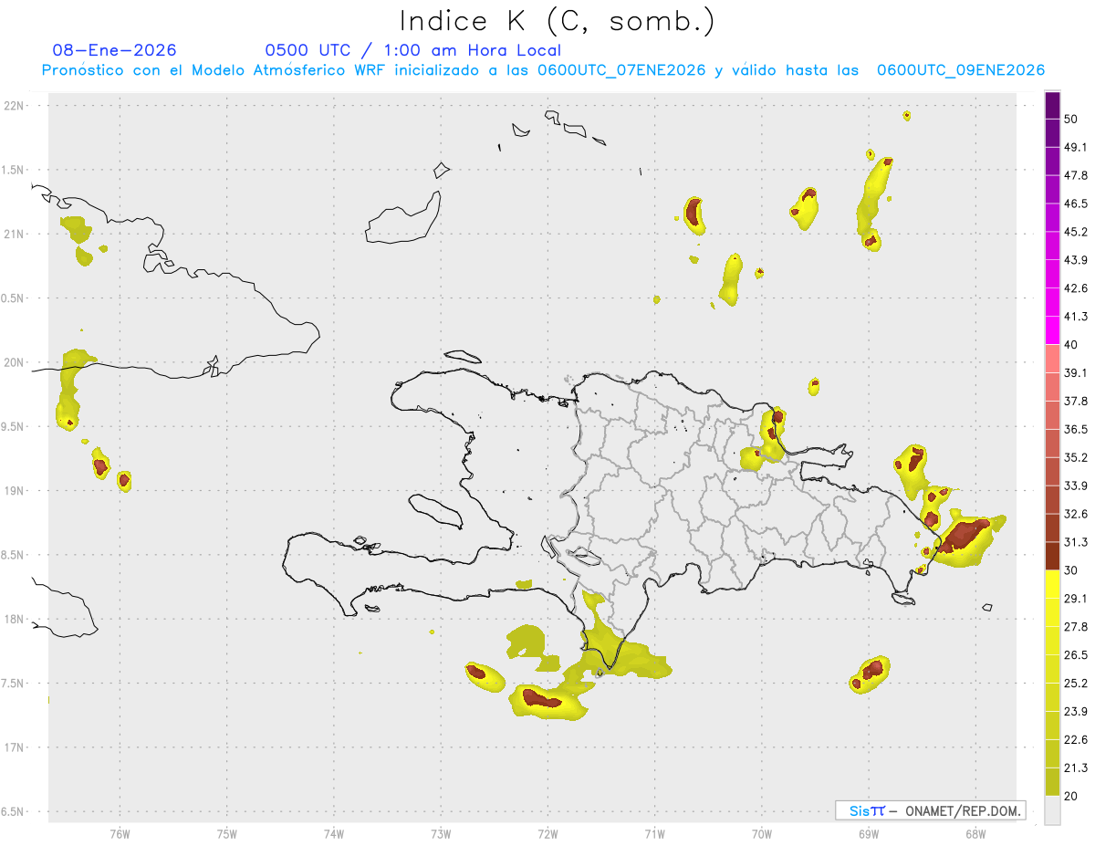Click the '68W' longitude axis label
Image resolution: width=1095 pixels, height=846 pixels.
975,833
